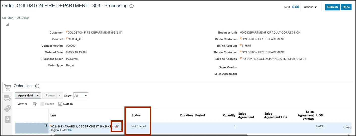Open the Actions dropdown menu

[310, 7]
